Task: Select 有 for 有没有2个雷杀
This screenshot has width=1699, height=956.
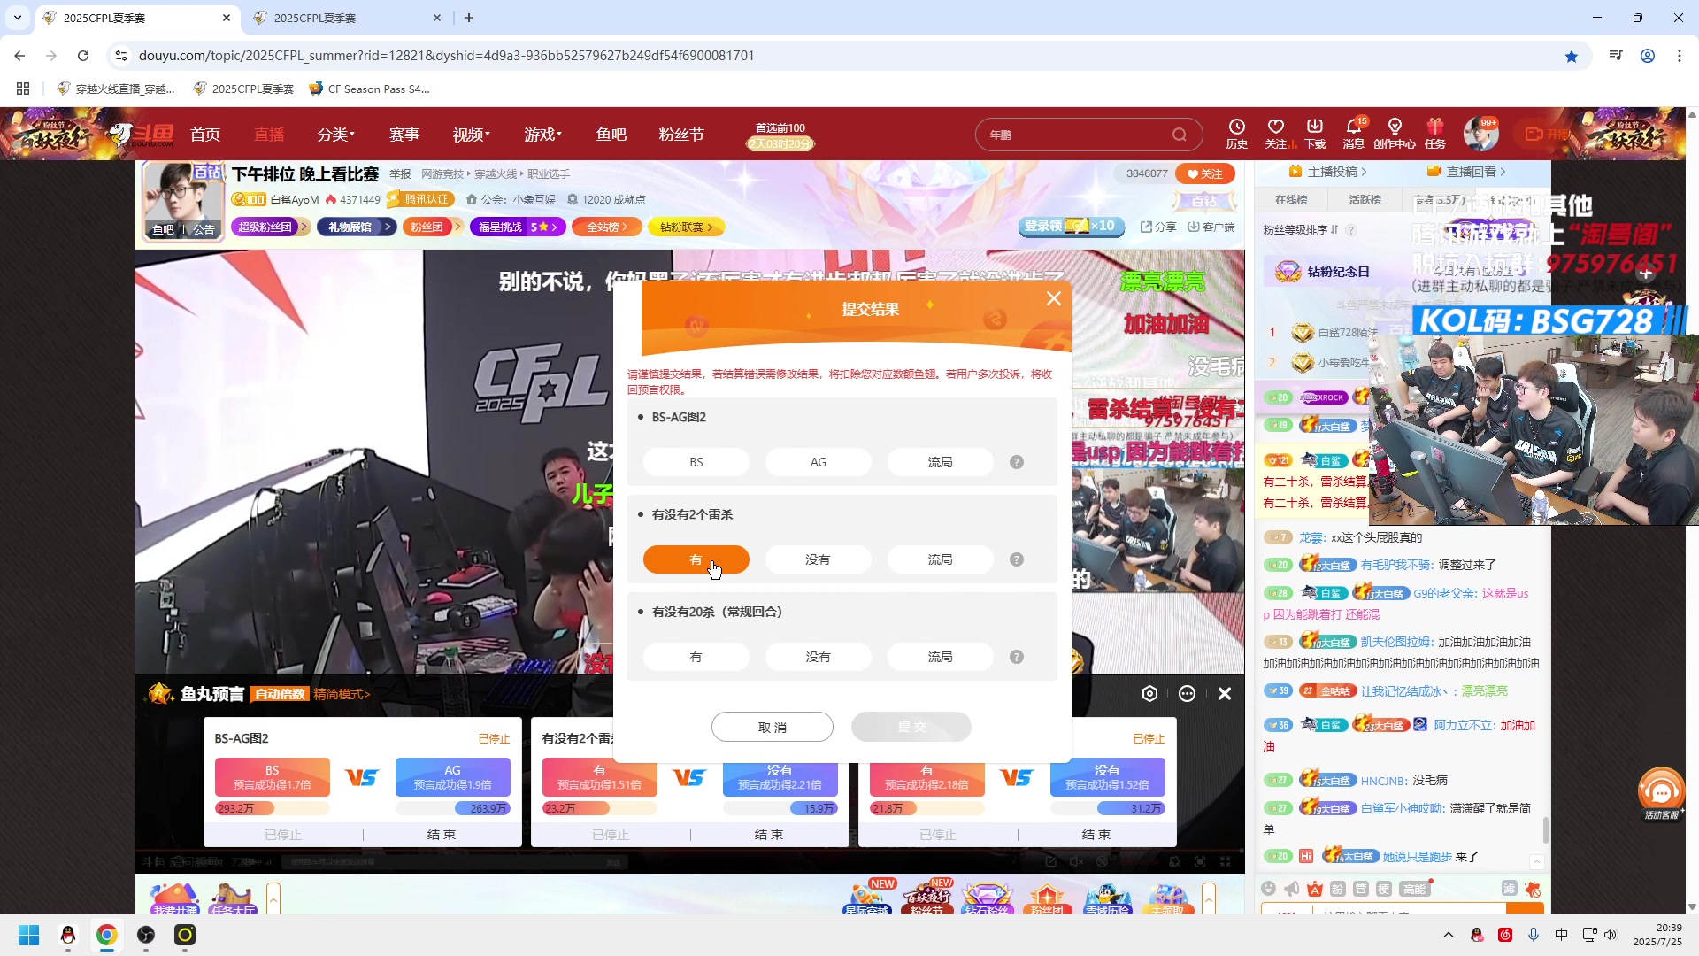Action: (x=696, y=559)
